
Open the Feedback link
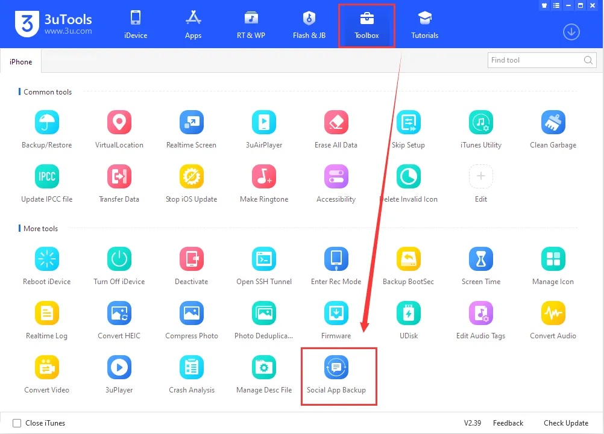[x=508, y=423]
